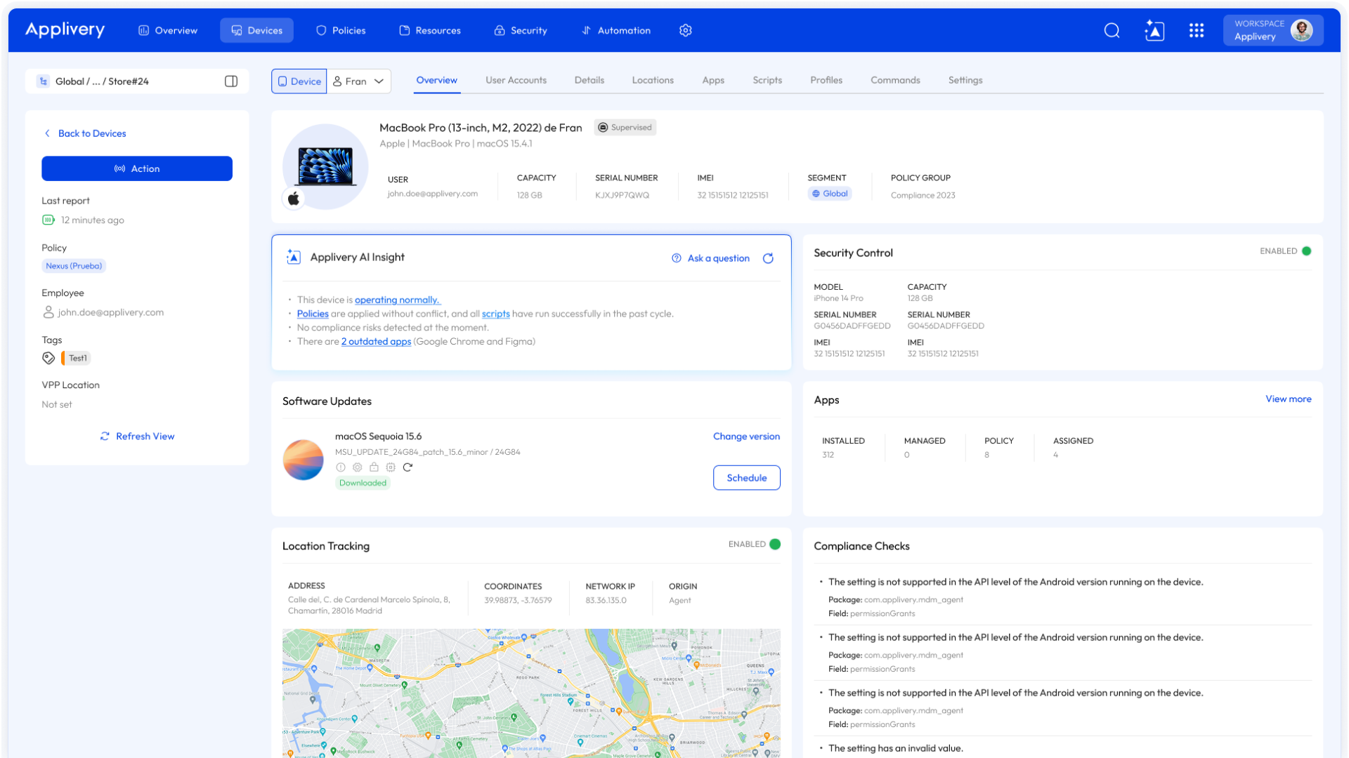Collapse the Back to Devices chevron link
The image size is (1349, 758).
click(x=47, y=133)
